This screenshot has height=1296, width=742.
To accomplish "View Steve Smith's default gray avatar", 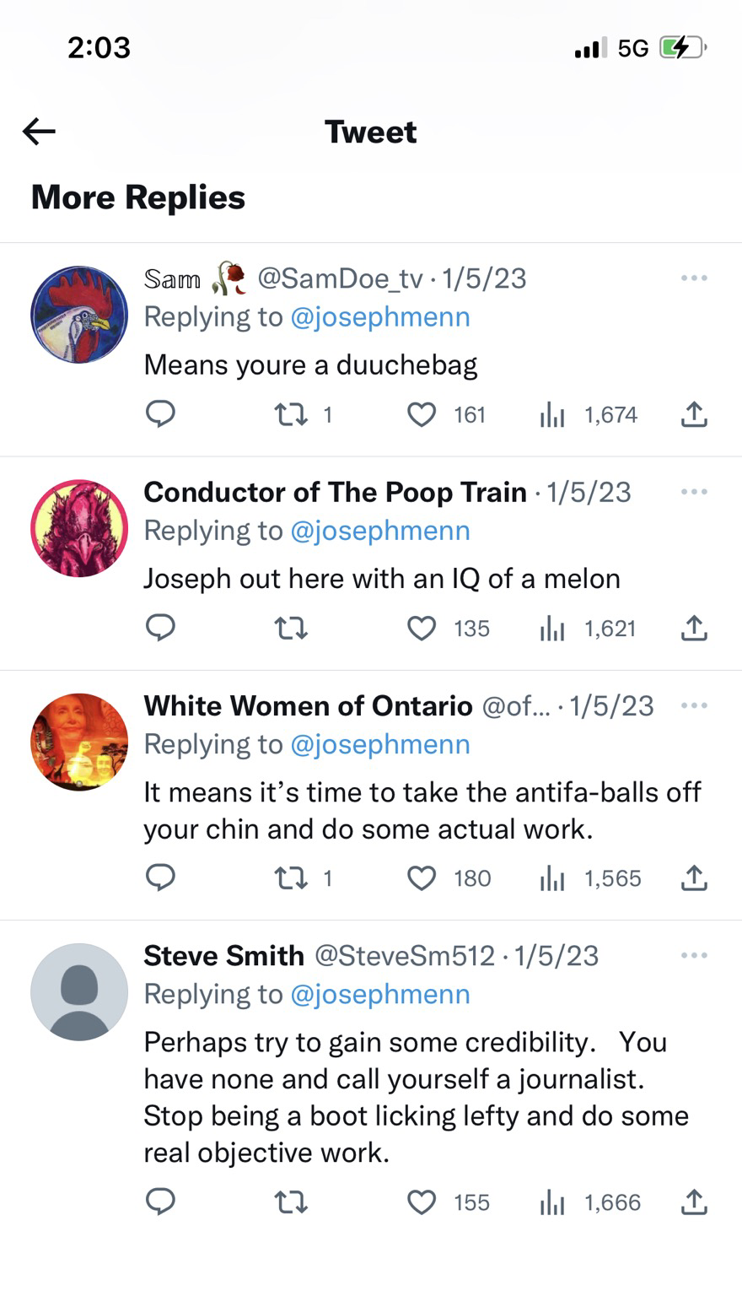I will point(79,991).
